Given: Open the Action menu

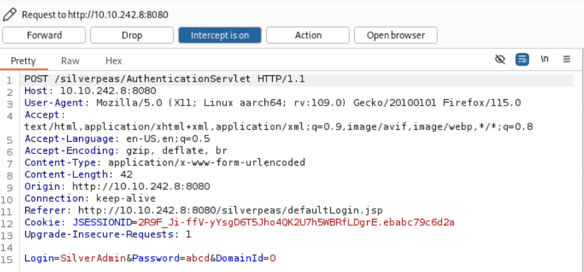Looking at the screenshot, I should [308, 35].
